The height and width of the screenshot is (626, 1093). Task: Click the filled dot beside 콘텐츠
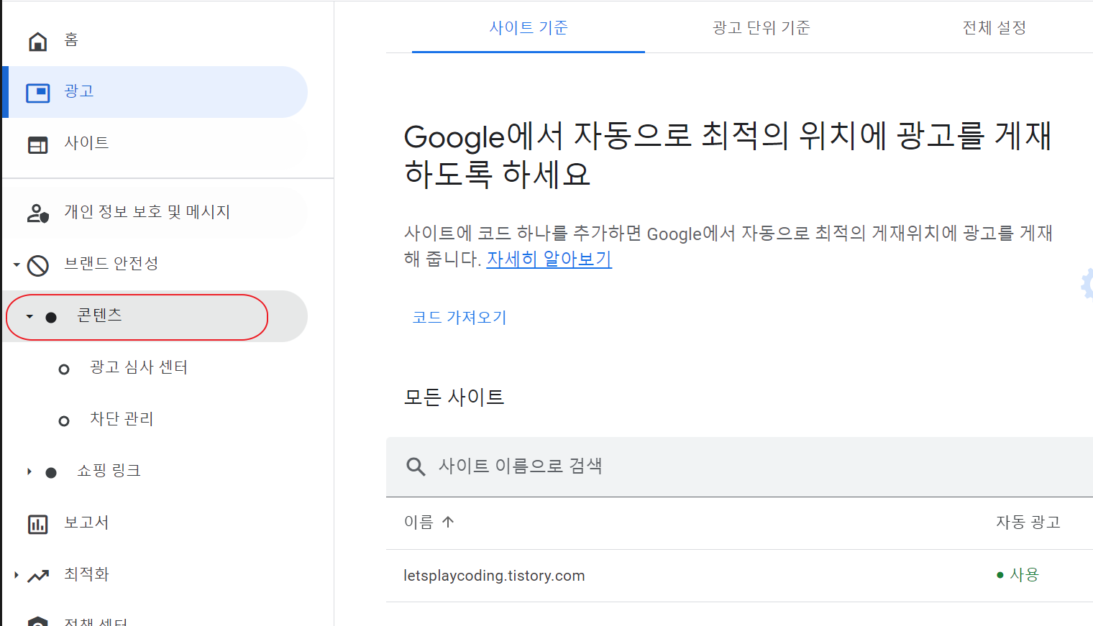coord(51,317)
